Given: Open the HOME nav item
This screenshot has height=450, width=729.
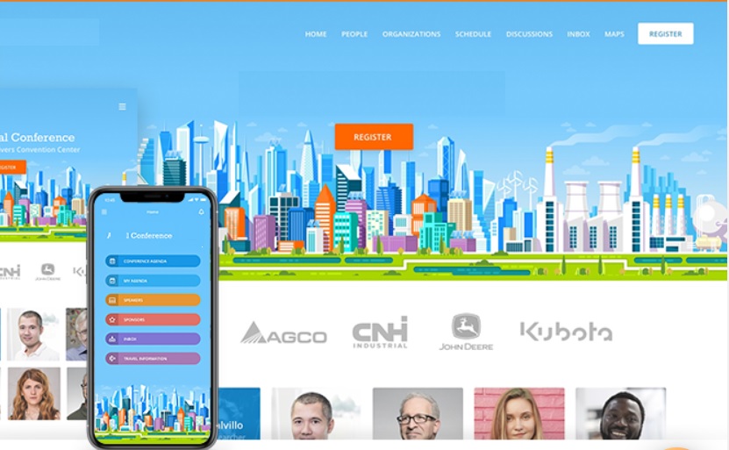Looking at the screenshot, I should pos(316,34).
